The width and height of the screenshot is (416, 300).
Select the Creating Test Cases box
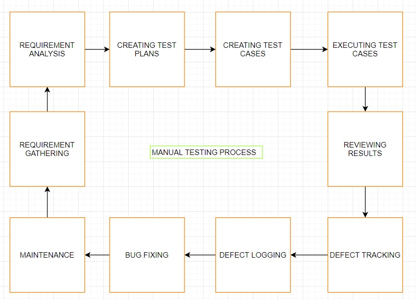coord(253,49)
